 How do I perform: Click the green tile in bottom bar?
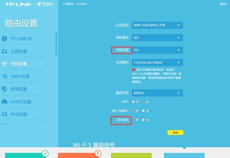click(131, 155)
